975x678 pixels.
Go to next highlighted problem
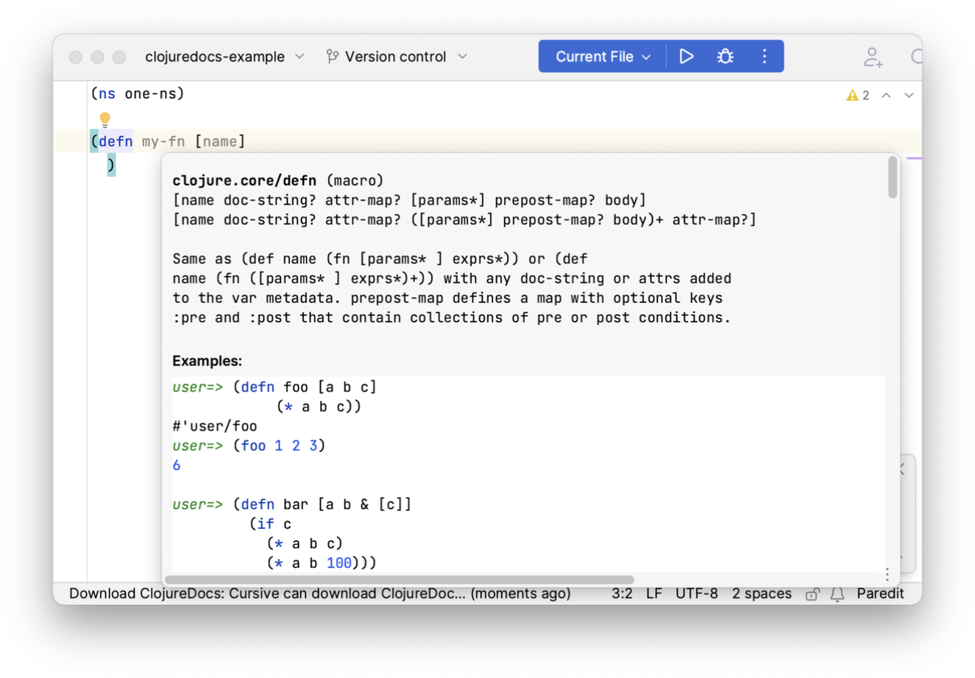coord(908,96)
